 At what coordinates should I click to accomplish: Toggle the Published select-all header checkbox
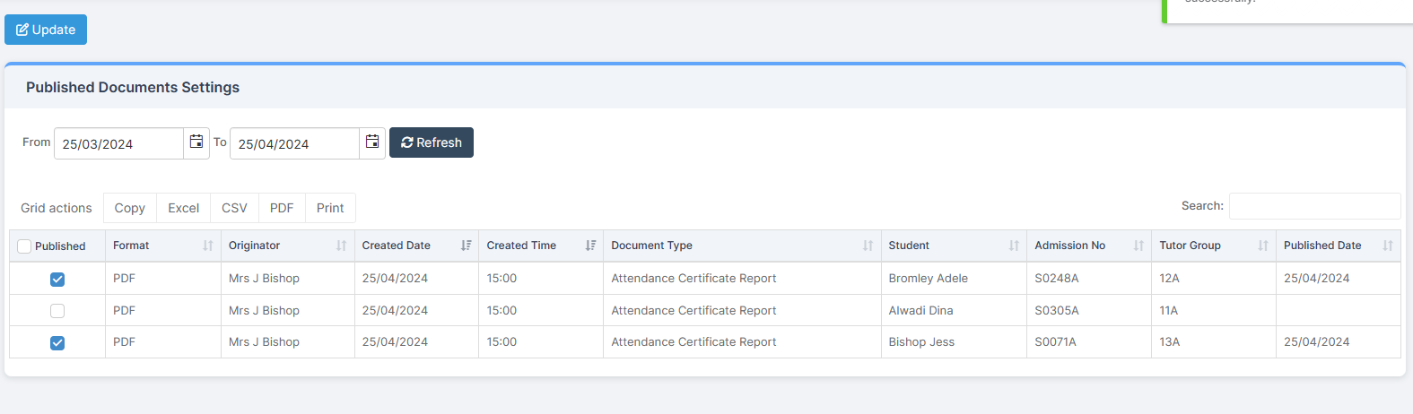point(24,246)
